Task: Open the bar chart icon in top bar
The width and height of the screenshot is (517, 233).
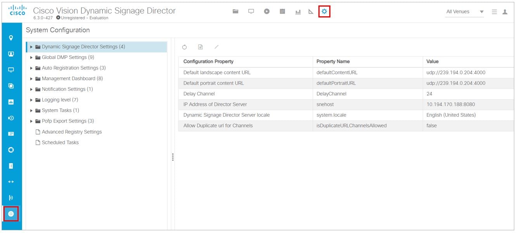Action: (298, 12)
